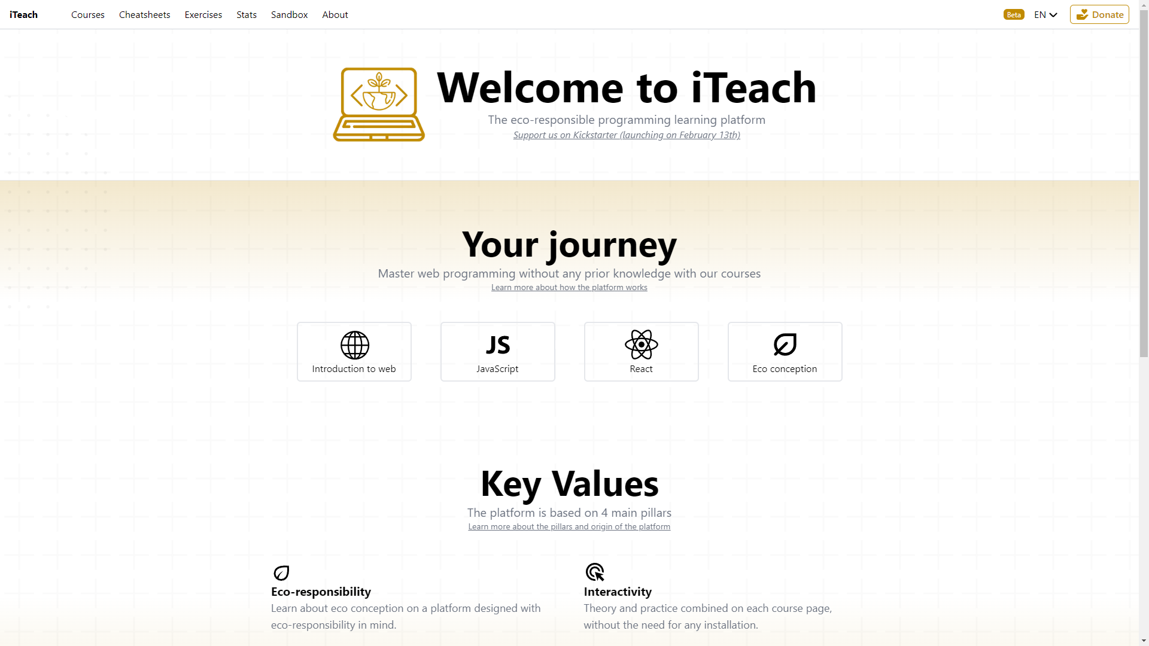Click the Introduction to web icon

pyautogui.click(x=354, y=345)
